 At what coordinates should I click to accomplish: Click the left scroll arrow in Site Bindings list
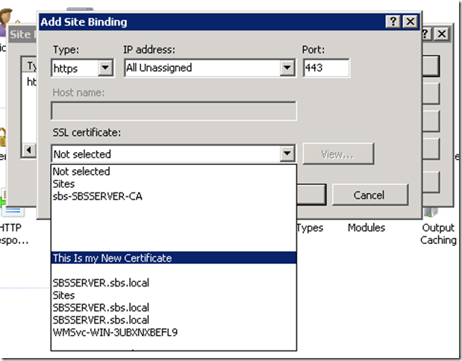29,150
